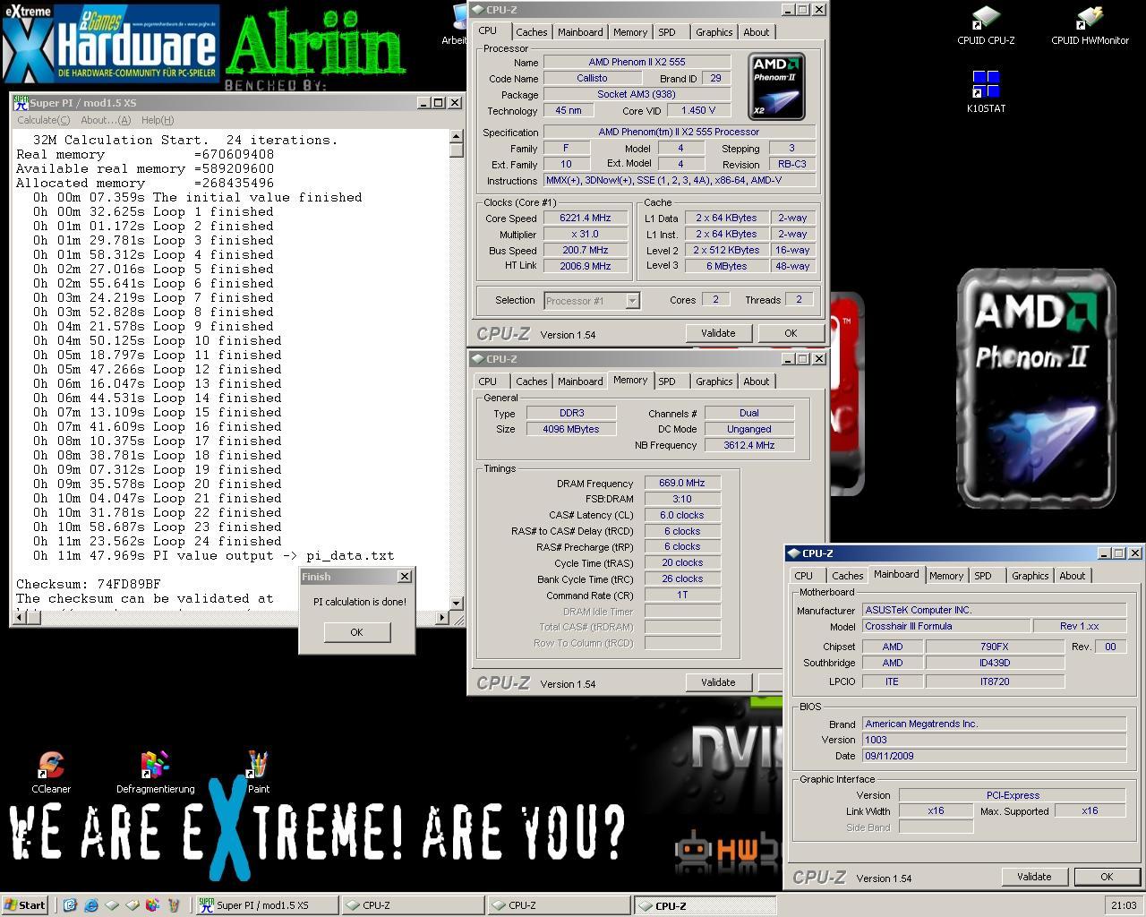Screen dimensions: 1146x917
Task: Click the LPCIO value IT8720
Action: 995,681
